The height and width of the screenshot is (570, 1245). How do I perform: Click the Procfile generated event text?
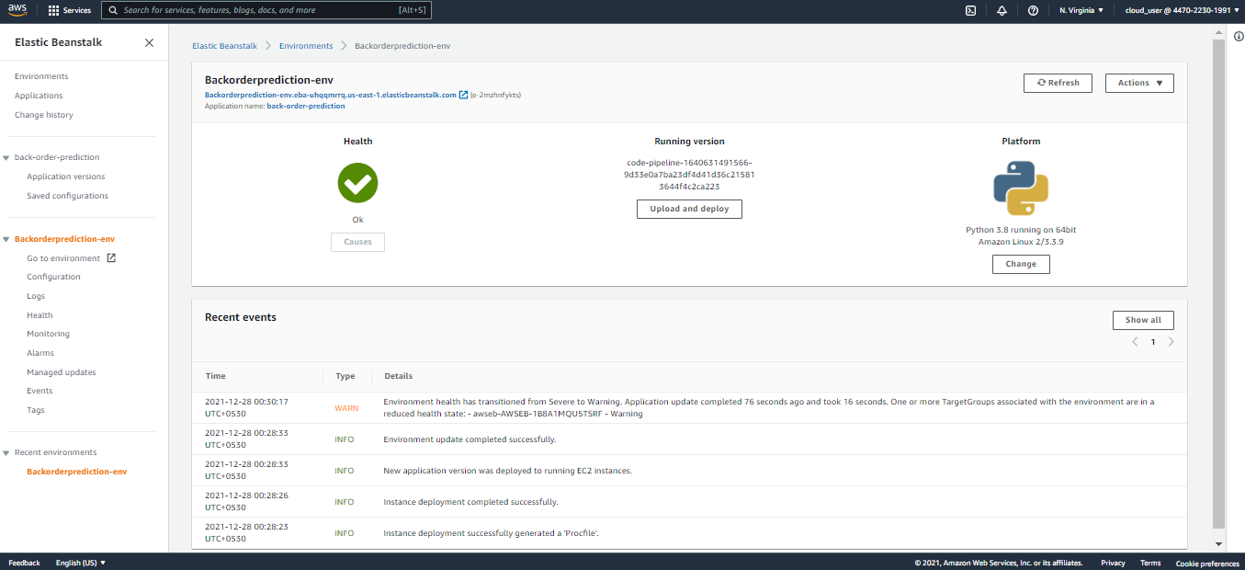[x=491, y=533]
